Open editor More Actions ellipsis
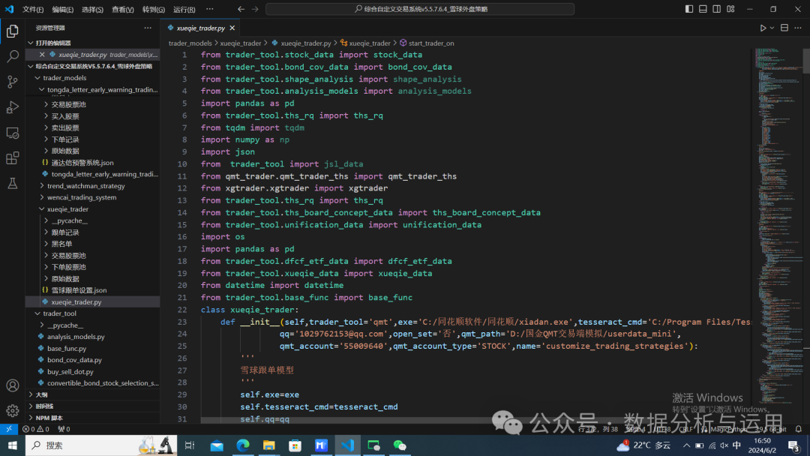Screen dimensions: 810x456 [x=798, y=28]
